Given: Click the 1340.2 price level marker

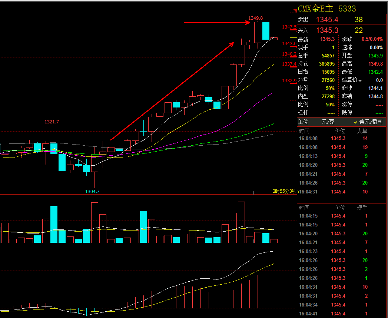Looking at the screenshot, I should pyautogui.click(x=289, y=54).
